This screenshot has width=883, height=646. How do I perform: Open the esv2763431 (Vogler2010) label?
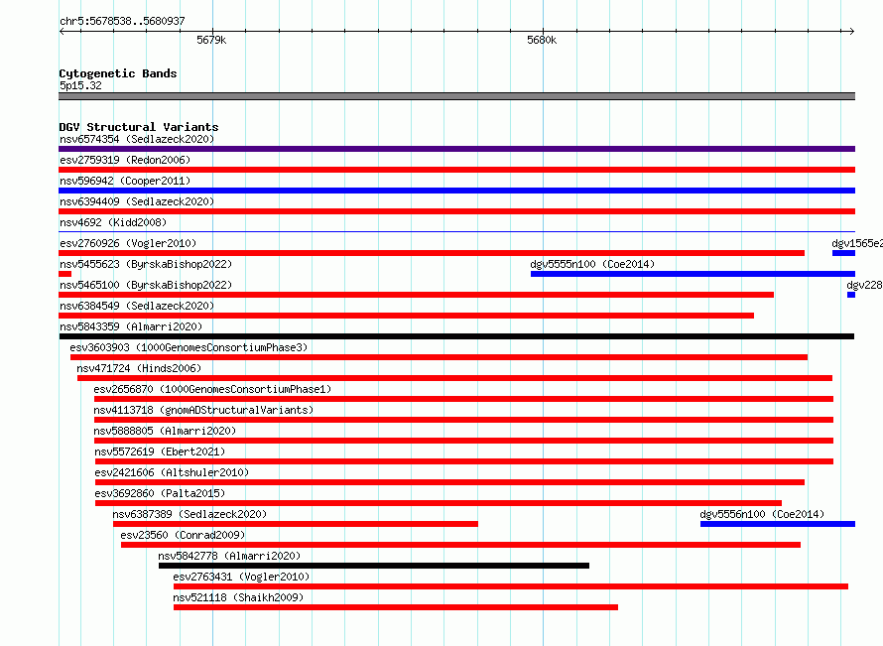click(242, 577)
